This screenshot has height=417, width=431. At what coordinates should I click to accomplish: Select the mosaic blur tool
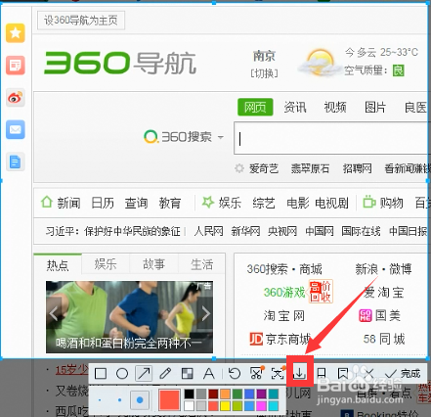pyautogui.click(x=188, y=373)
